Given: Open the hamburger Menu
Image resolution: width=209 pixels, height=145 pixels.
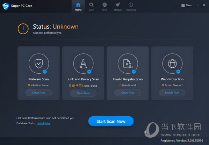Looking at the screenshot, I should pyautogui.click(x=187, y=5).
